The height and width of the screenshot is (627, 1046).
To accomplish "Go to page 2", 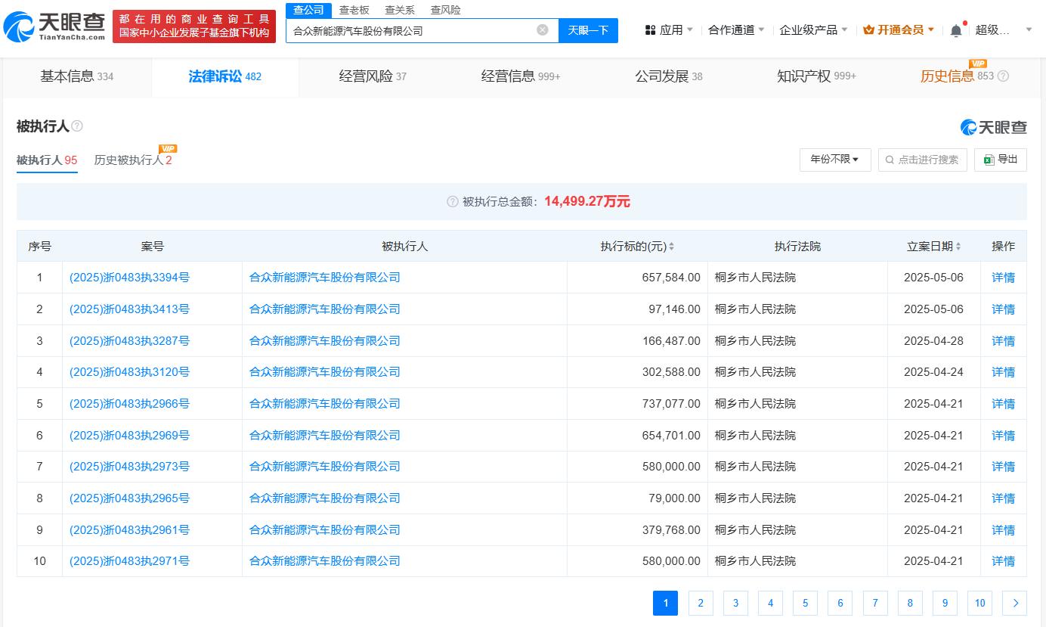I will click(x=701, y=603).
